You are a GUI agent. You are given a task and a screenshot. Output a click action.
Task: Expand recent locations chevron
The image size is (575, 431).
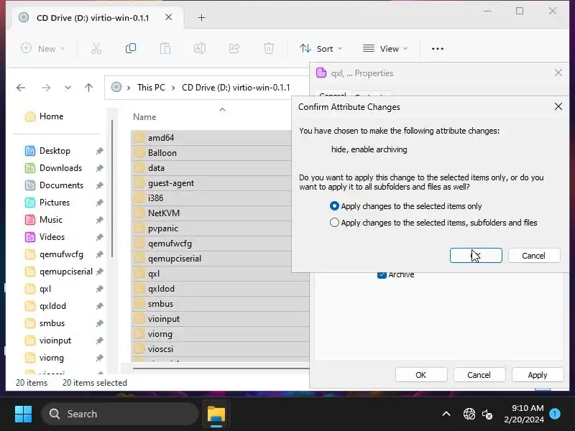(68, 88)
